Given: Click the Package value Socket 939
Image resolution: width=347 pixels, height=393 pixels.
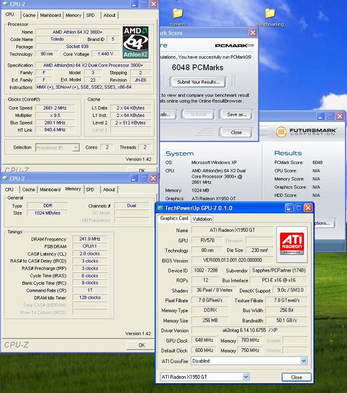Looking at the screenshot, I should (77, 46).
